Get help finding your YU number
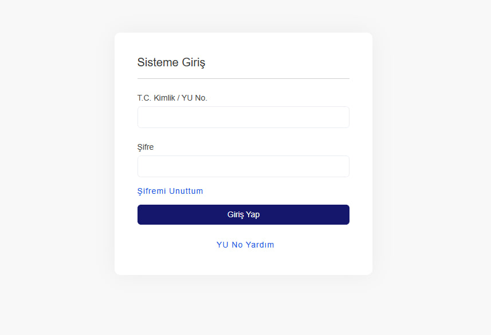Viewport: 491px width, 335px height. coord(245,245)
